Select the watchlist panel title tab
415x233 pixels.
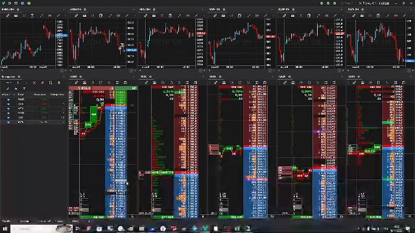click(8, 77)
